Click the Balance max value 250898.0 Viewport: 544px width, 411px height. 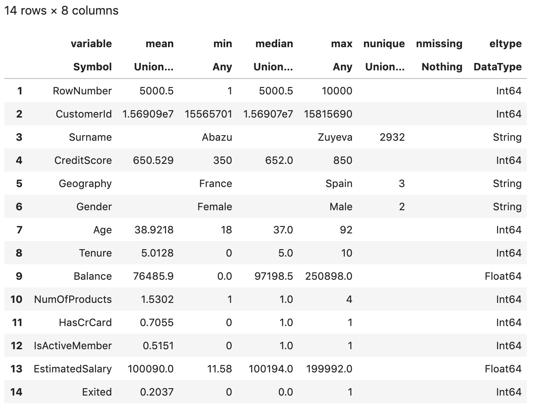point(328,276)
